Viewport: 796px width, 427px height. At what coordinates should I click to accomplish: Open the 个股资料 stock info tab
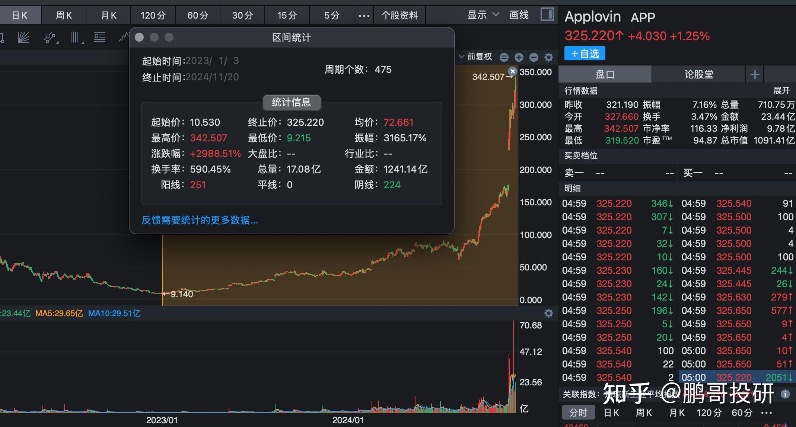(399, 16)
